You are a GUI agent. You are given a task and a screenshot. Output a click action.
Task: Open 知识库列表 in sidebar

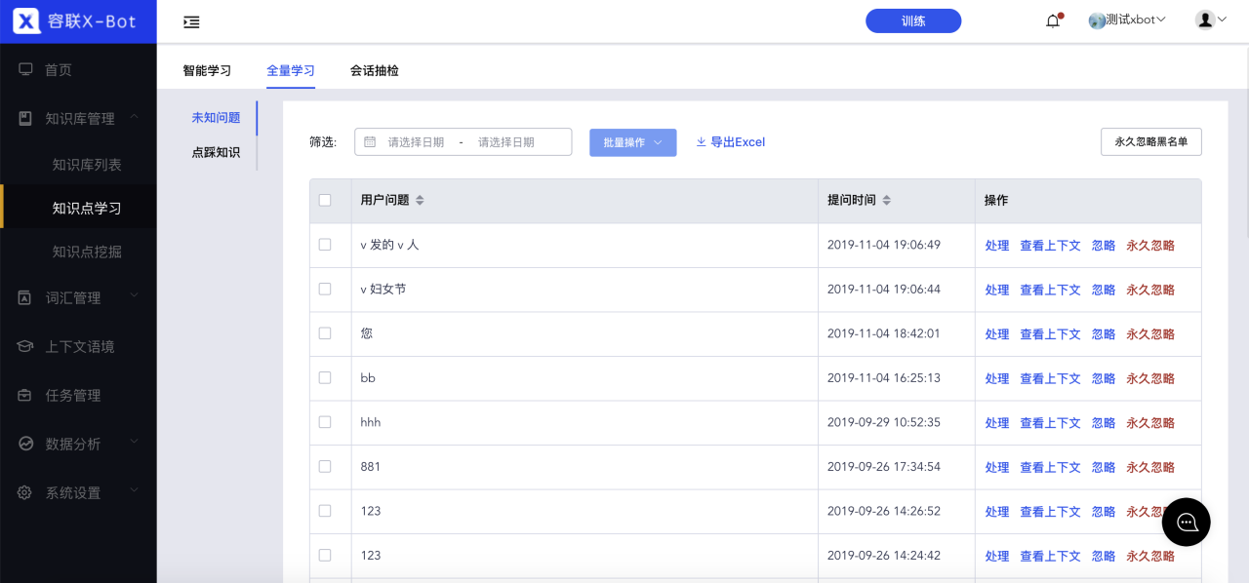[87, 165]
